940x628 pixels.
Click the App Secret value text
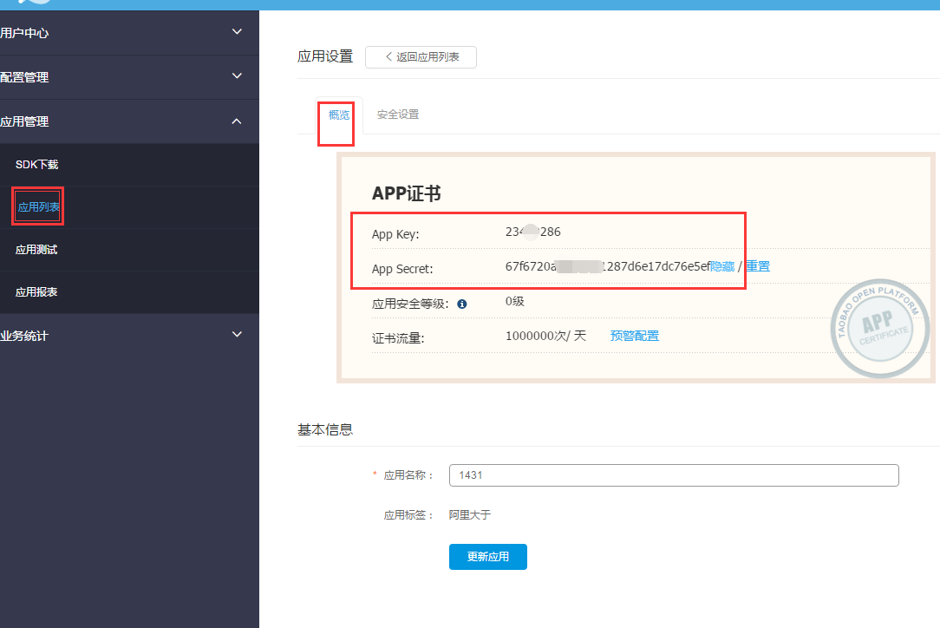click(607, 266)
